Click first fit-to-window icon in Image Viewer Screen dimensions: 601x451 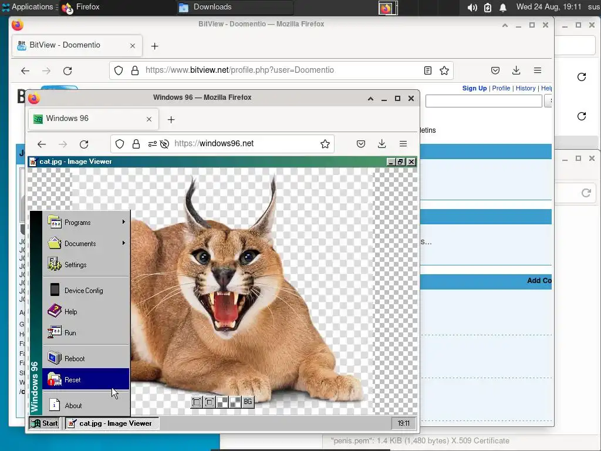click(196, 402)
